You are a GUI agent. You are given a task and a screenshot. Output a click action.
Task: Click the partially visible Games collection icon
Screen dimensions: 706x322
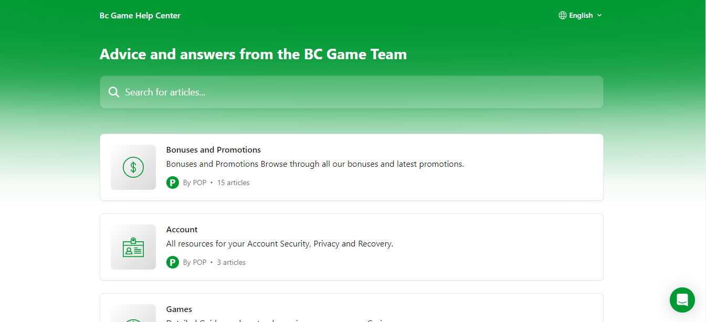pyautogui.click(x=133, y=313)
